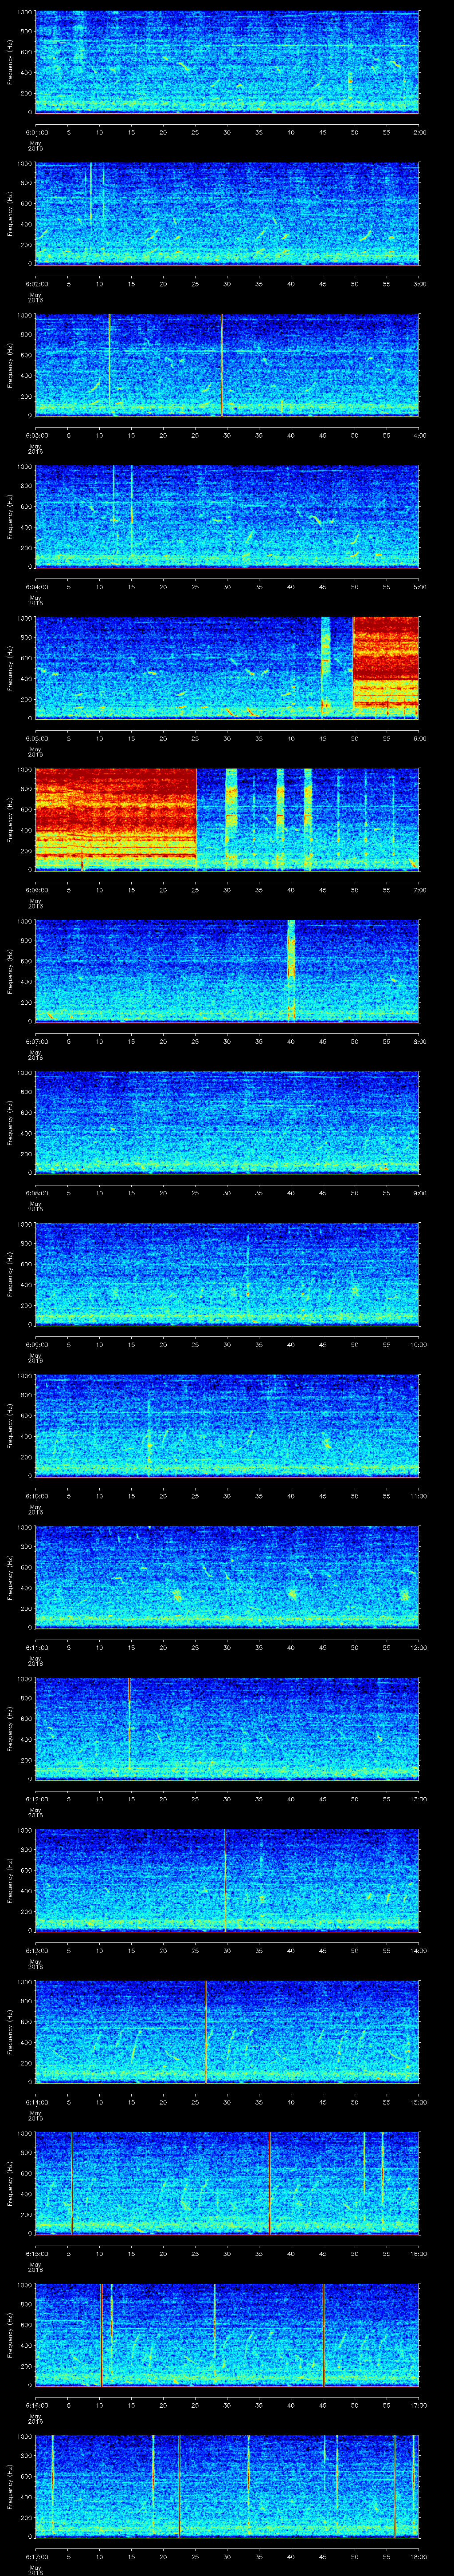Click the 6:02:00 start time label

click(37, 284)
